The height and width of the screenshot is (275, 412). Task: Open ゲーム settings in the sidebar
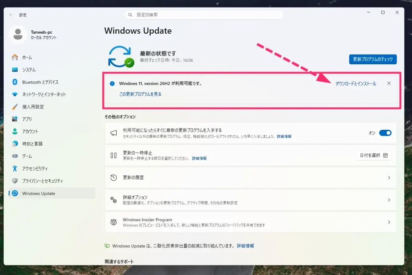coord(52,156)
